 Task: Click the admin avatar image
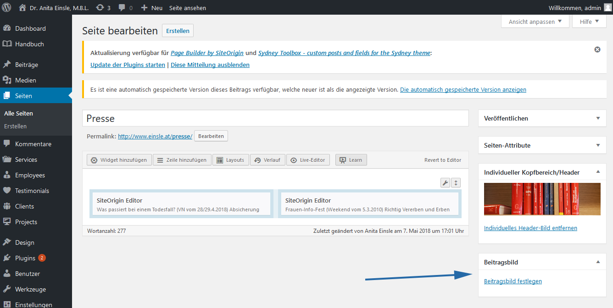607,8
